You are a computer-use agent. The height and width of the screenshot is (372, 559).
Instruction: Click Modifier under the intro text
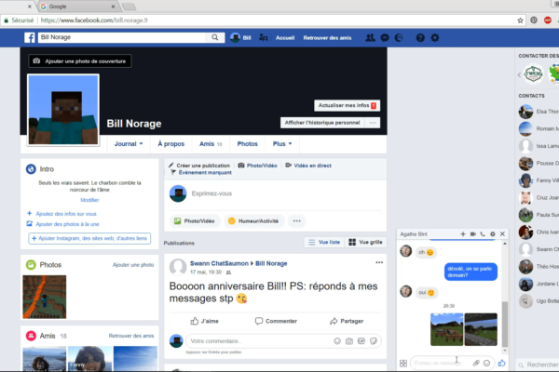pyautogui.click(x=89, y=200)
